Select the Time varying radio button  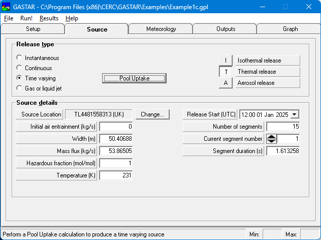click(x=19, y=78)
